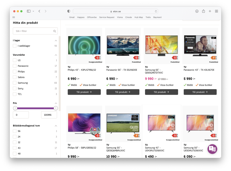Screen dimensions: 231x171
Task: Check the 43 inch screen size checkbox
Action: 14,148
